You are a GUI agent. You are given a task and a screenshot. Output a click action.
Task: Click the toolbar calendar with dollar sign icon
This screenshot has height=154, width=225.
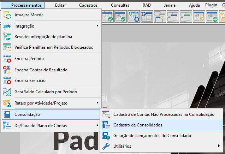pos(134,16)
